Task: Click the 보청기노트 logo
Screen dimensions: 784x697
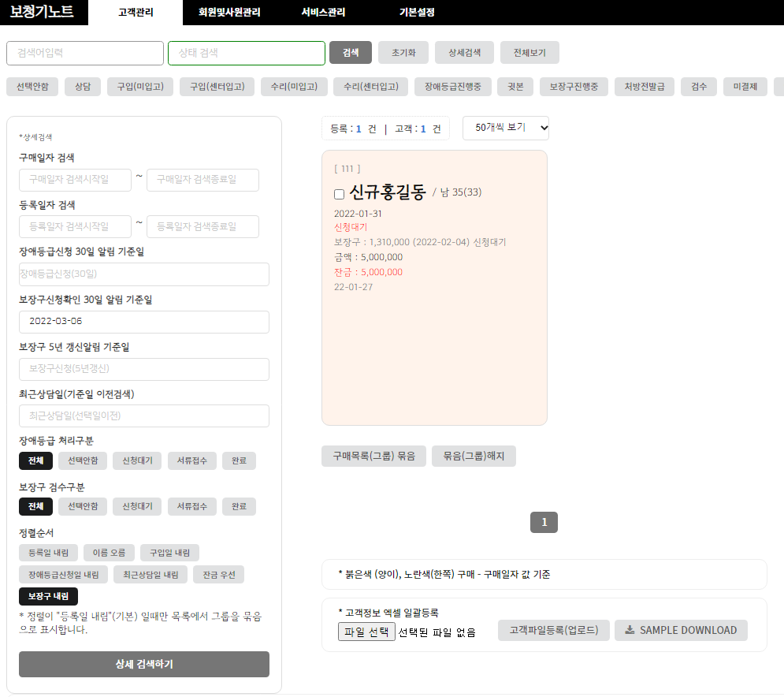Action: tap(42, 12)
